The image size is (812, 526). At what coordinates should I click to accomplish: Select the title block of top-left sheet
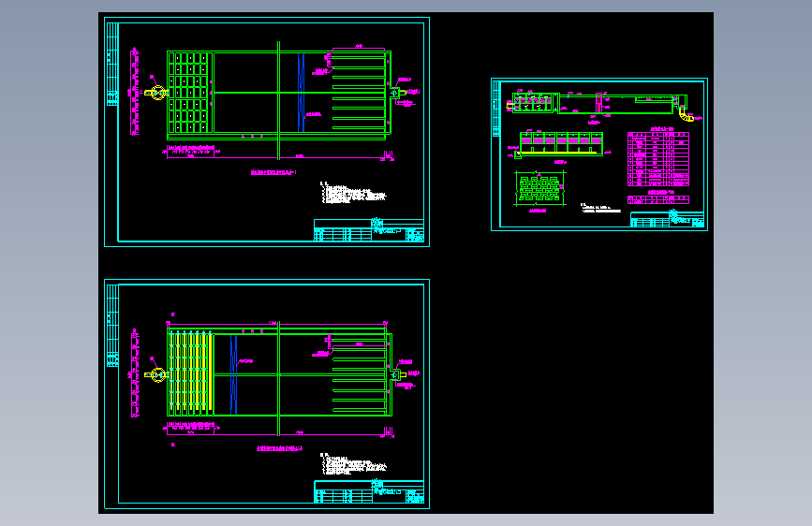(x=369, y=230)
